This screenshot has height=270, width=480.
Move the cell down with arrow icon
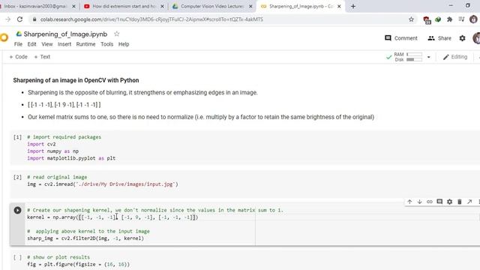coord(420,202)
